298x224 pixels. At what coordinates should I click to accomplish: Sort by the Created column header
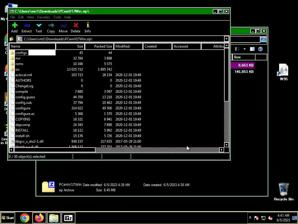[157, 46]
